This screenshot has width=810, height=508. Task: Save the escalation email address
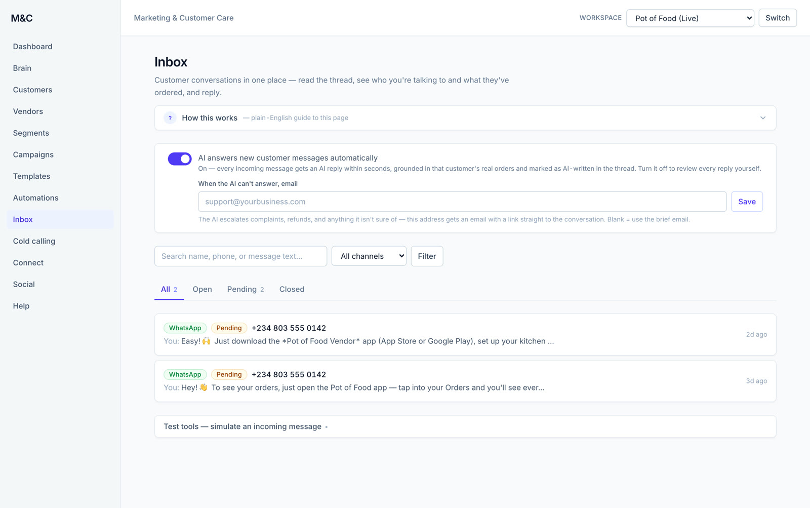747,202
